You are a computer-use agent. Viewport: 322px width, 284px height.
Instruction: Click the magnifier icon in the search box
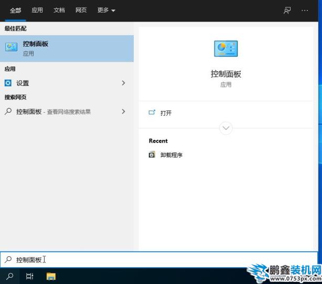(x=8, y=259)
